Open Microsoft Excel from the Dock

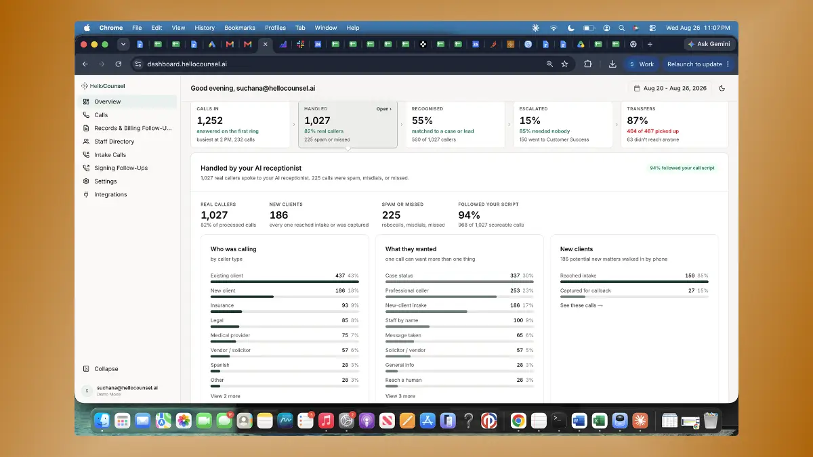tap(599, 420)
